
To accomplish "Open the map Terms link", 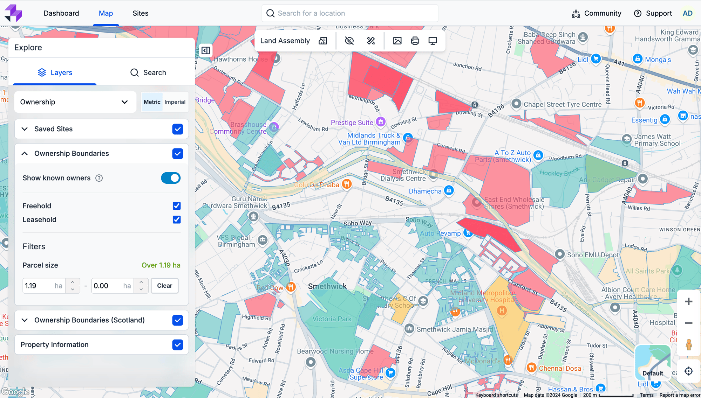I will pos(646,395).
